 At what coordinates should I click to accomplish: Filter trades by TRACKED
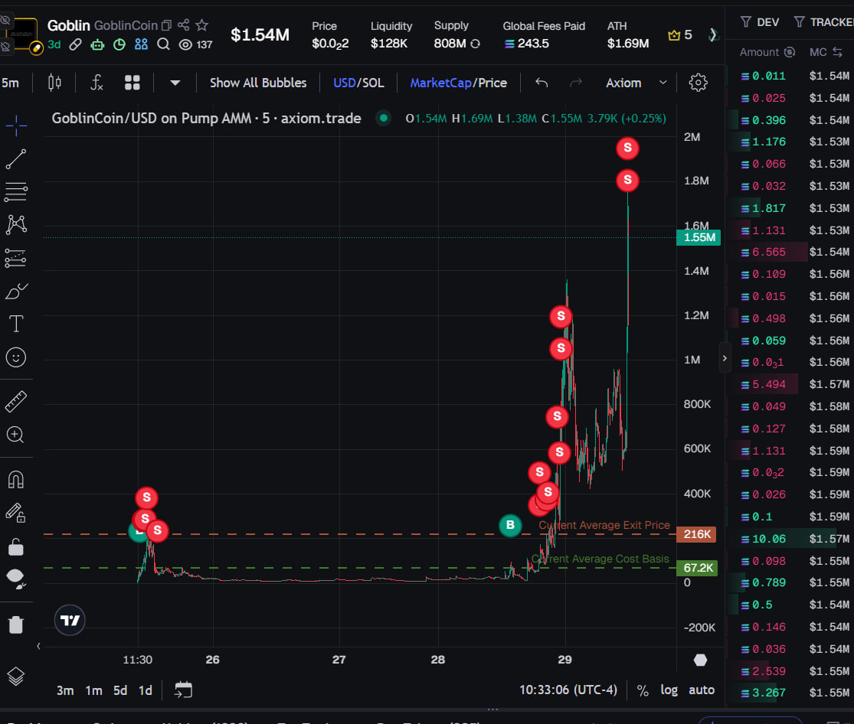[824, 22]
